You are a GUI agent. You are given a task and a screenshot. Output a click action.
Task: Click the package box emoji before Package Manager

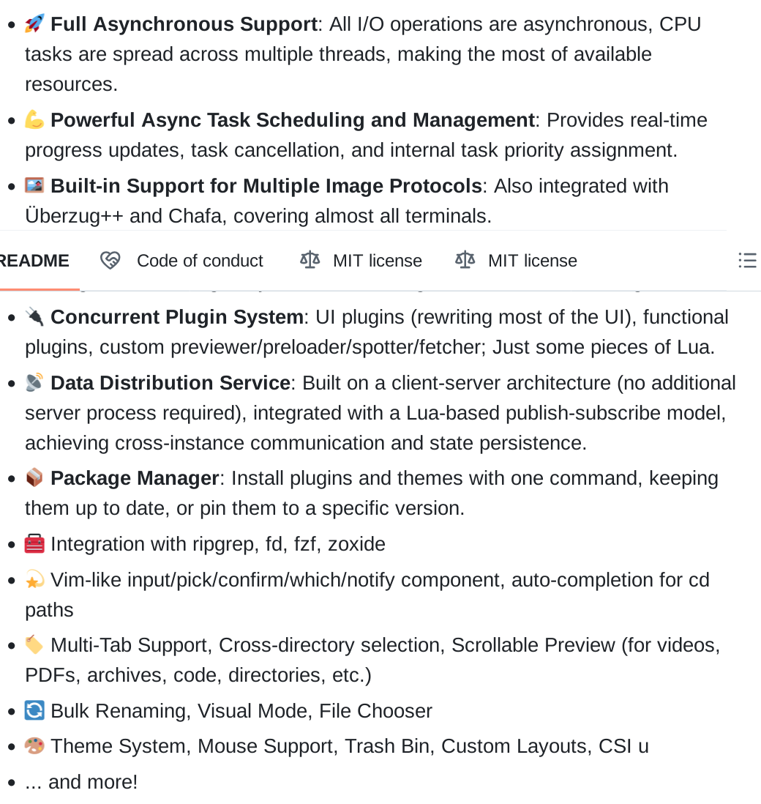coord(34,477)
